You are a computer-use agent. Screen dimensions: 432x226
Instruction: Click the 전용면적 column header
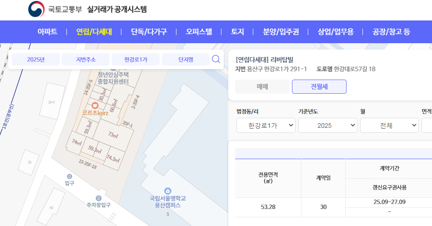click(x=268, y=178)
